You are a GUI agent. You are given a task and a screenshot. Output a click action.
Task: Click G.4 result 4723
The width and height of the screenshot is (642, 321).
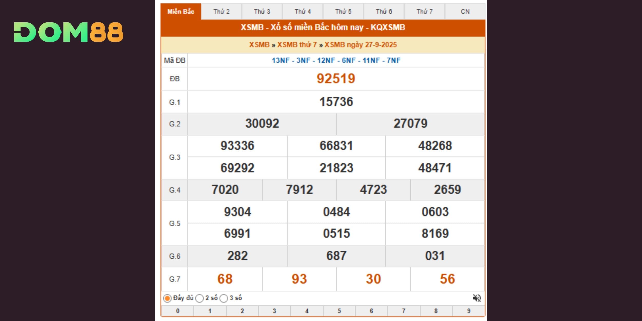[x=373, y=190]
